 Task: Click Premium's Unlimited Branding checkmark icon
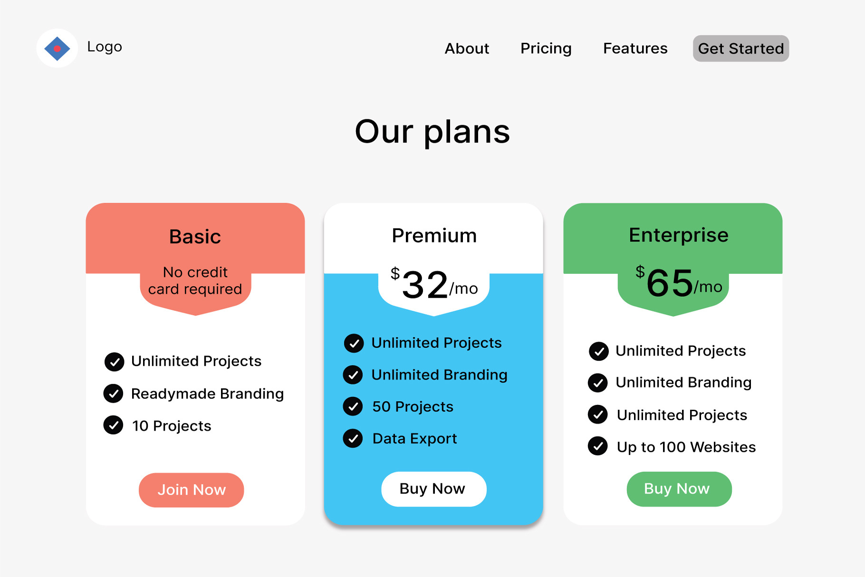(x=353, y=375)
